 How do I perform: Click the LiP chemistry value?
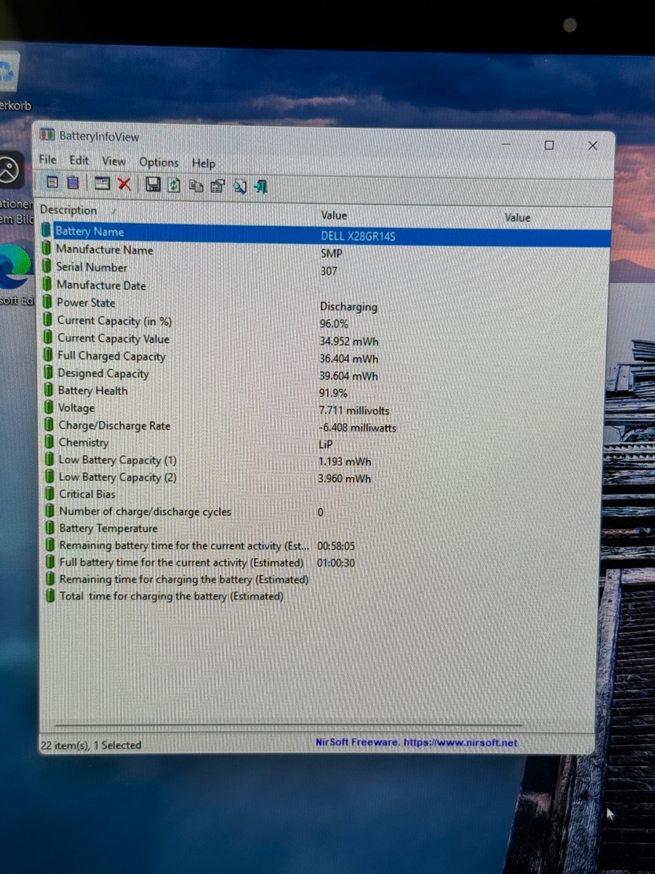[325, 445]
